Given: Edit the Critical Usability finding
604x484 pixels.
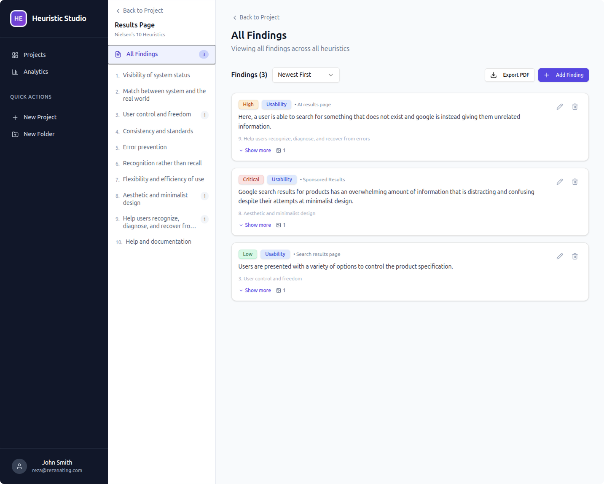Looking at the screenshot, I should pyautogui.click(x=559, y=182).
